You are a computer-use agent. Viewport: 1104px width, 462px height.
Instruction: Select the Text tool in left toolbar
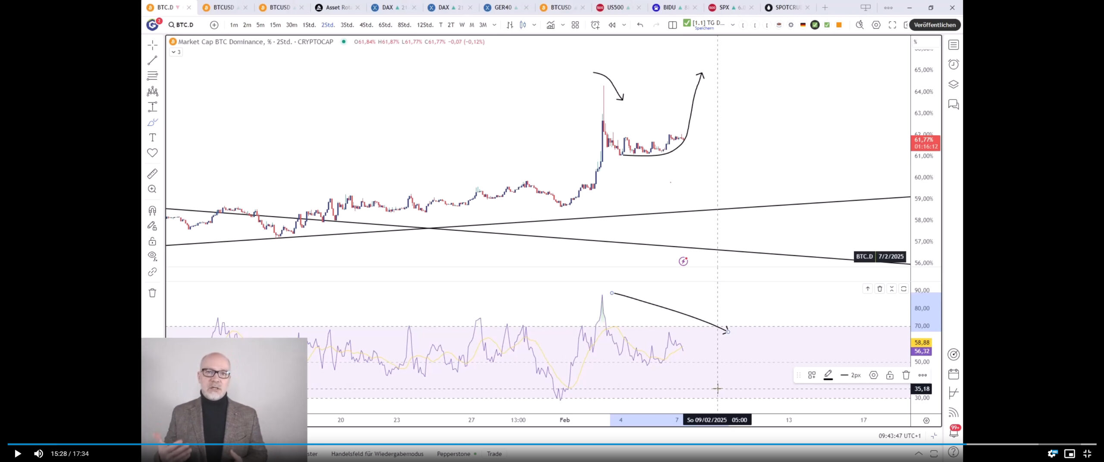point(152,138)
